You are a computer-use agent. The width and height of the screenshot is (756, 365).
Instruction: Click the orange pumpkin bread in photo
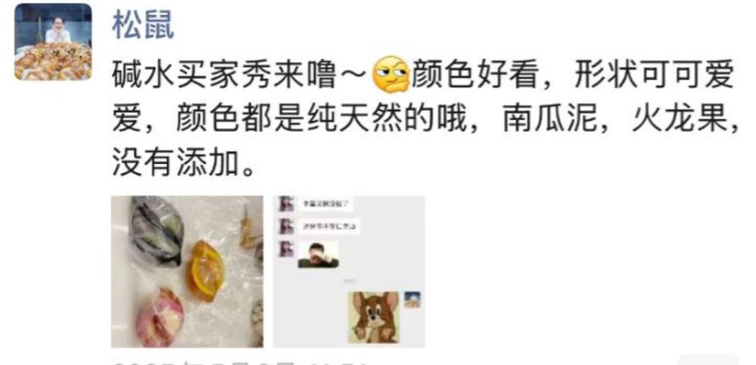205,271
